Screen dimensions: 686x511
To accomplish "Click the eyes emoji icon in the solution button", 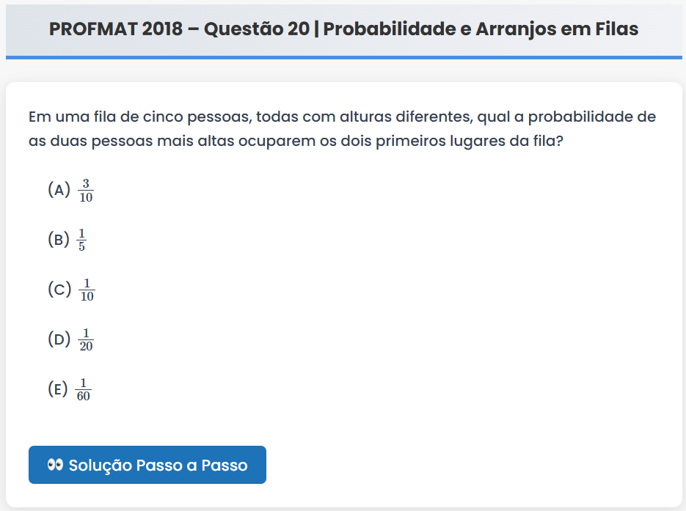I will (55, 465).
